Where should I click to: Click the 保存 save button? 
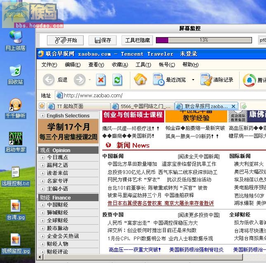point(103,40)
